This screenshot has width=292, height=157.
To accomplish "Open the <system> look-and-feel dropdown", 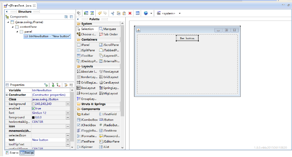I will pos(180,13).
